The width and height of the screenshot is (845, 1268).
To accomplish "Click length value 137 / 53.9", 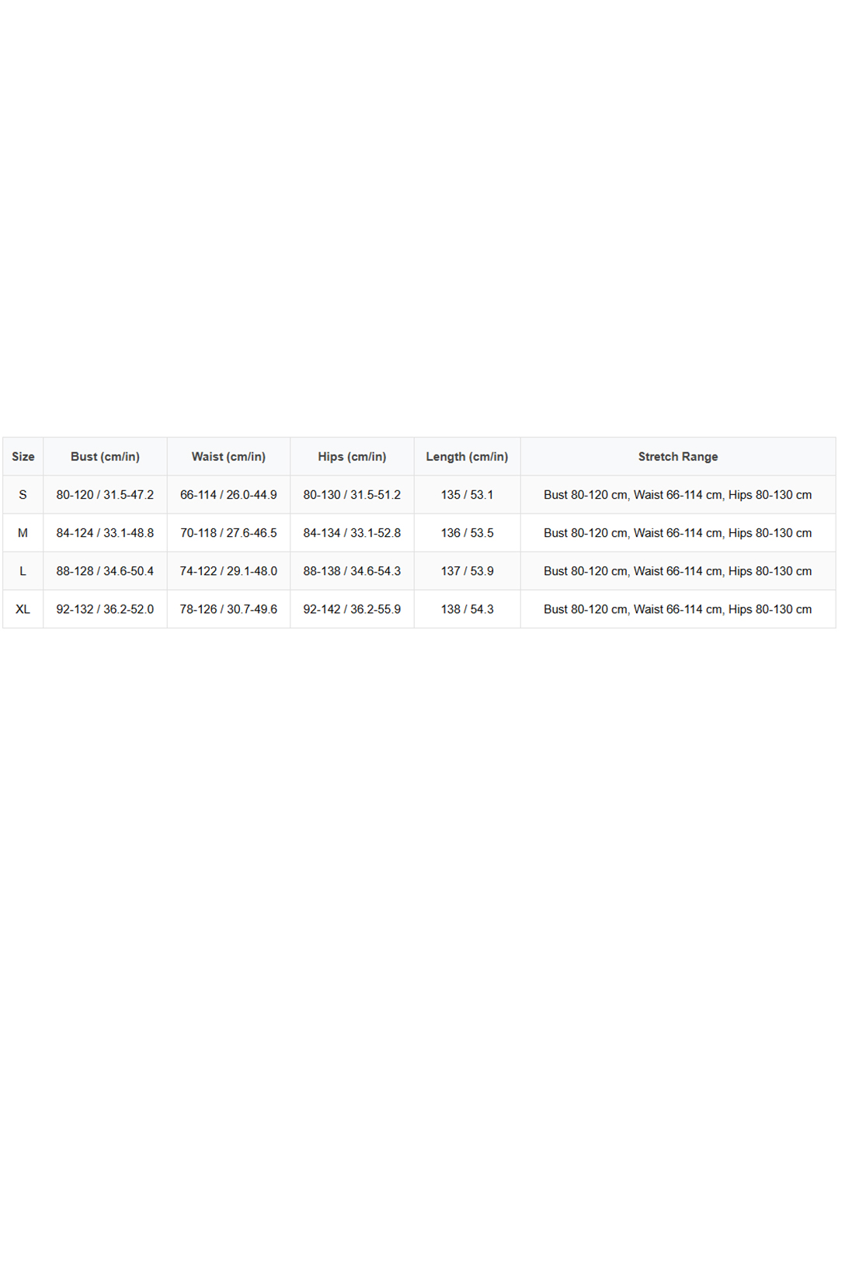I will click(467, 571).
